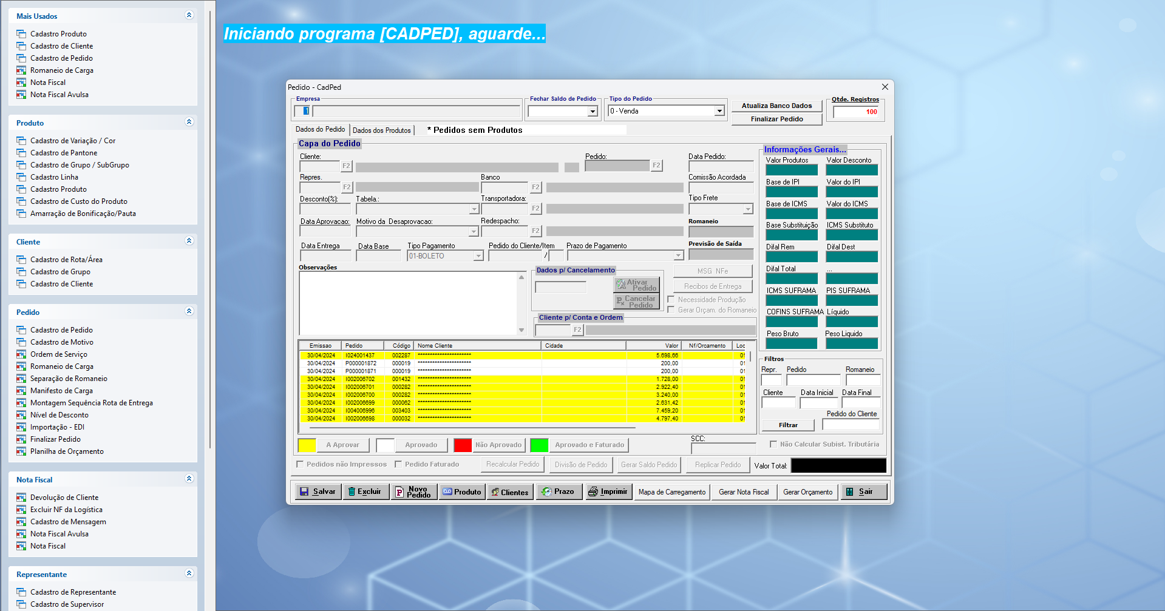Click the Finalizar Pedido button at top
Image resolution: width=1165 pixels, height=611 pixels.
click(776, 119)
